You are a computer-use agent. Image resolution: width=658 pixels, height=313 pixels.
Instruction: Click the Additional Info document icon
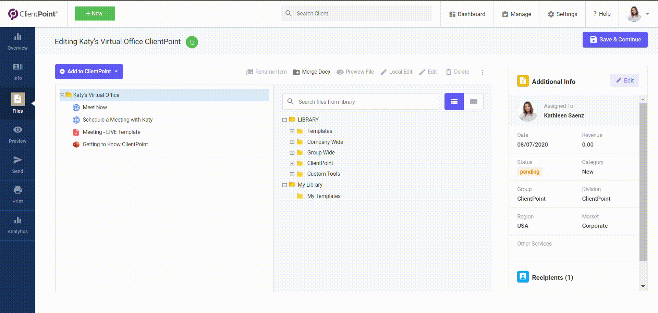523,81
